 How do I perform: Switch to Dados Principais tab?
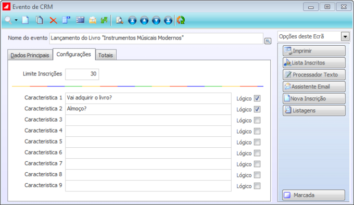tap(30, 55)
